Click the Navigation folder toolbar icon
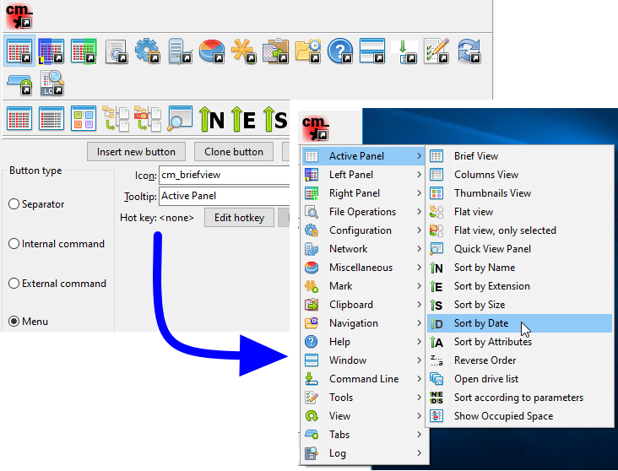Screen dimensions: 618x471 307,51
